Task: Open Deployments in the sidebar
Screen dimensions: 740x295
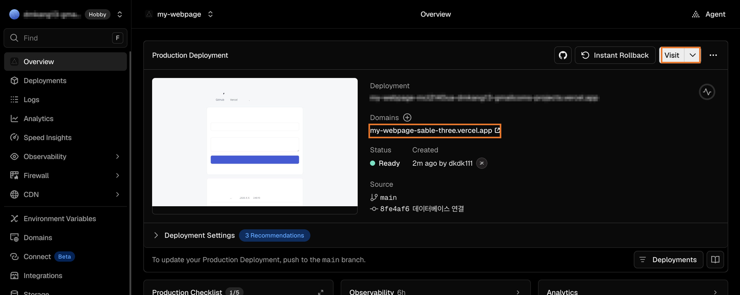Action: pos(65,81)
